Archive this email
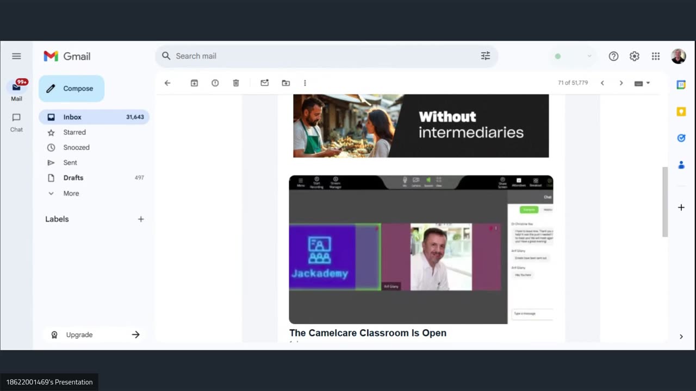The image size is (696, 391). 194,83
